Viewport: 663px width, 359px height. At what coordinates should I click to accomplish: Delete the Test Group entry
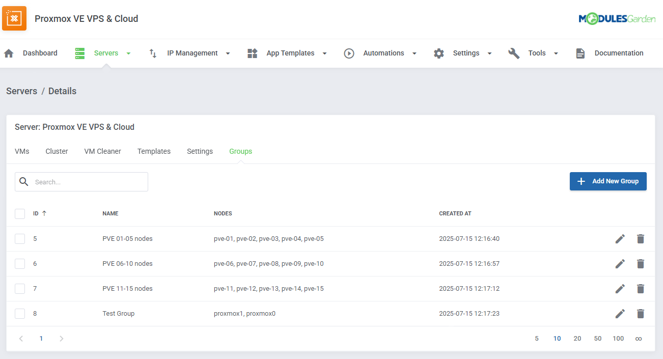641,314
